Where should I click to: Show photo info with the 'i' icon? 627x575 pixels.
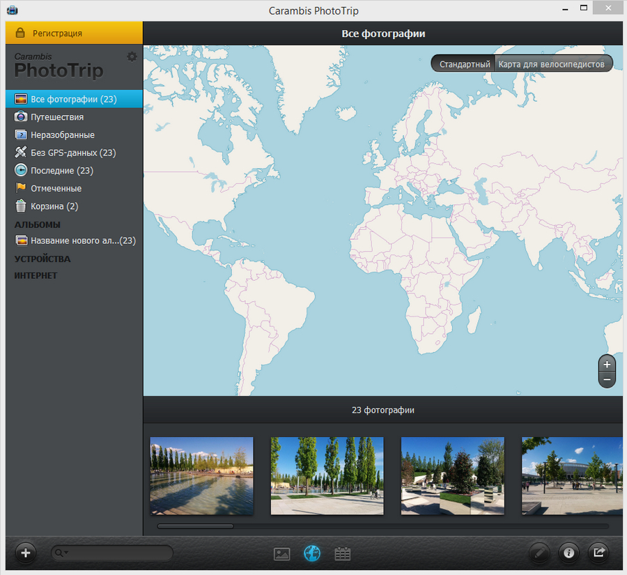[569, 553]
